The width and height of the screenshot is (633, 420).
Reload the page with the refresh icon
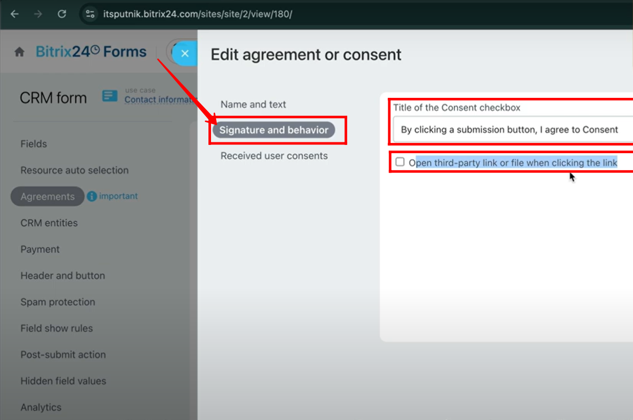62,14
